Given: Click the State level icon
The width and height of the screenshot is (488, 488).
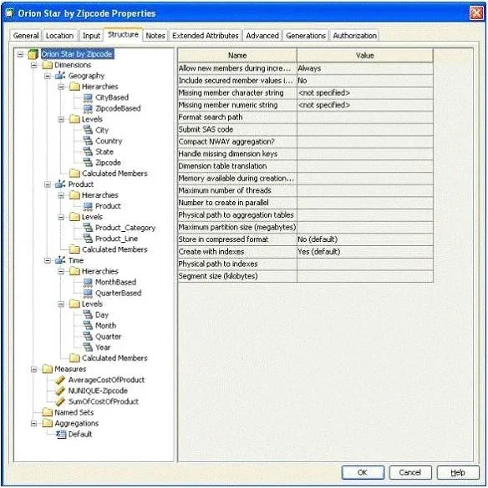Looking at the screenshot, I should click(x=88, y=152).
